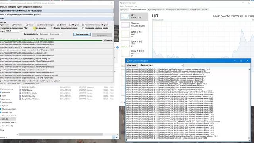The height and width of the screenshot is (143, 254).
Task: Click Сеть in Explorer sidebar
Action: 2,130
